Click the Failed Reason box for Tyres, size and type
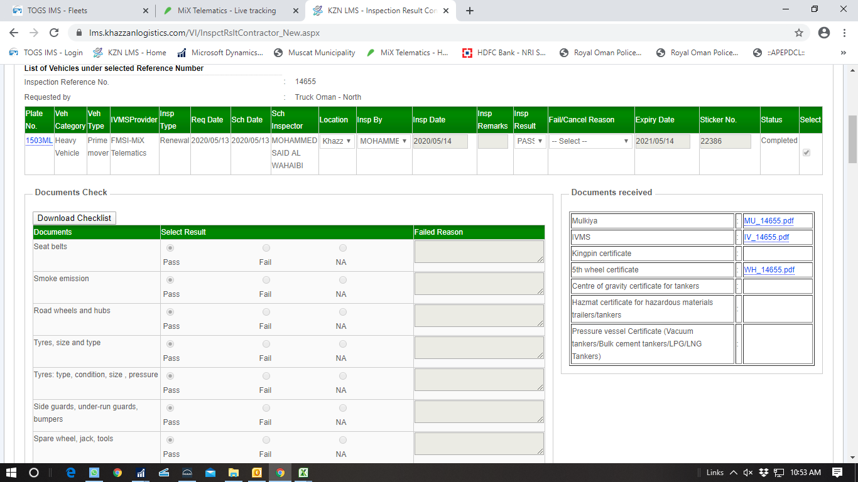 [479, 348]
